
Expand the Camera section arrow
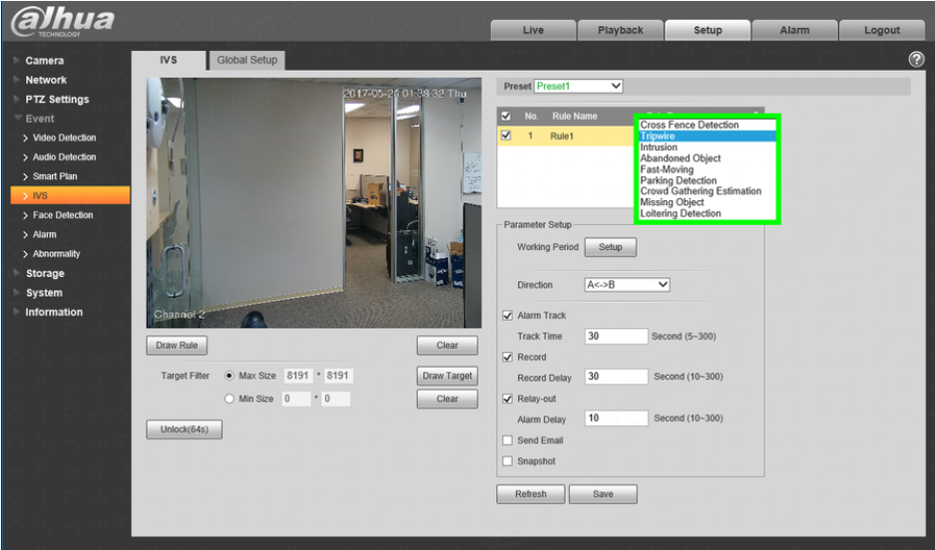17,61
